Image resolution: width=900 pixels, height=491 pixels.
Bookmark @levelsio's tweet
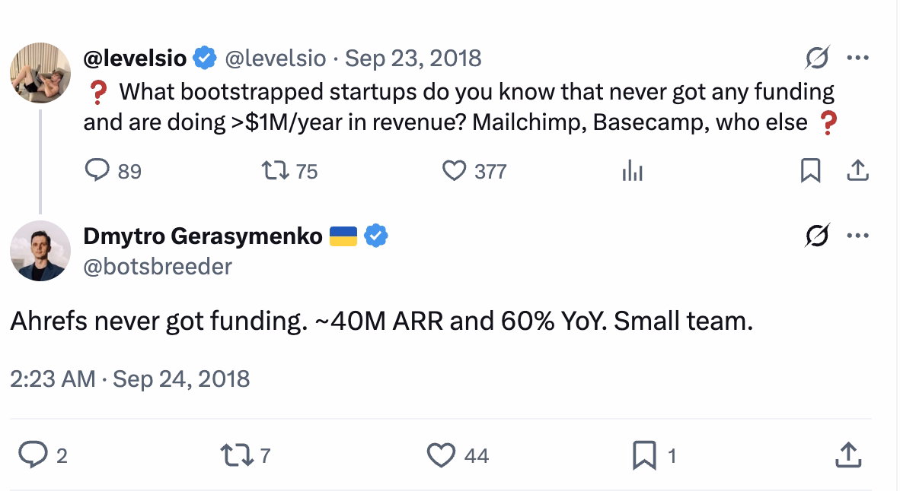(810, 172)
